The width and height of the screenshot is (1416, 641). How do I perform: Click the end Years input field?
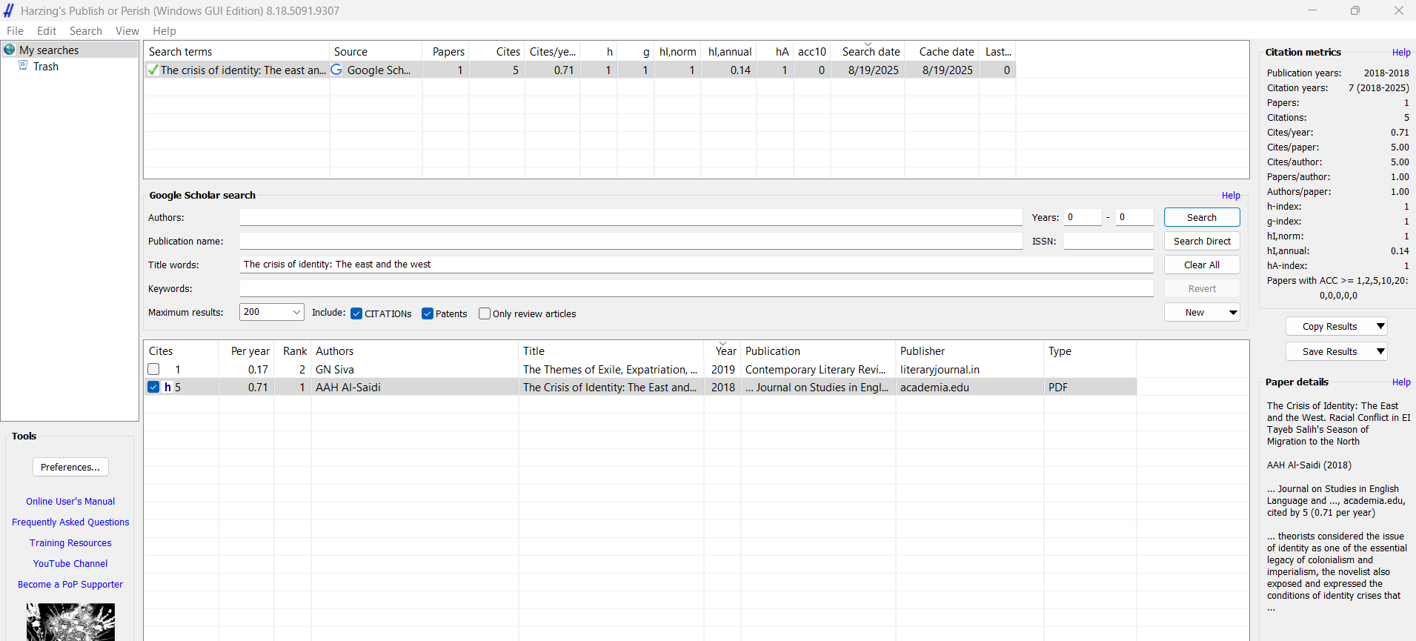tap(1134, 217)
